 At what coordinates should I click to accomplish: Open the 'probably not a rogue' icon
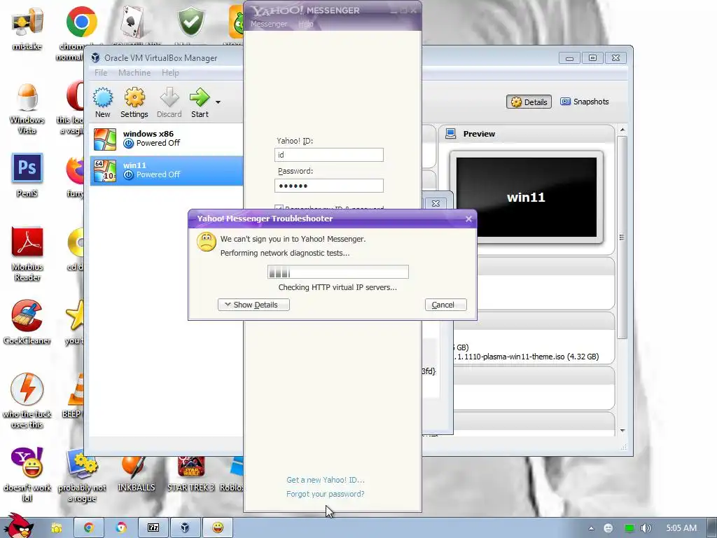coord(82,463)
